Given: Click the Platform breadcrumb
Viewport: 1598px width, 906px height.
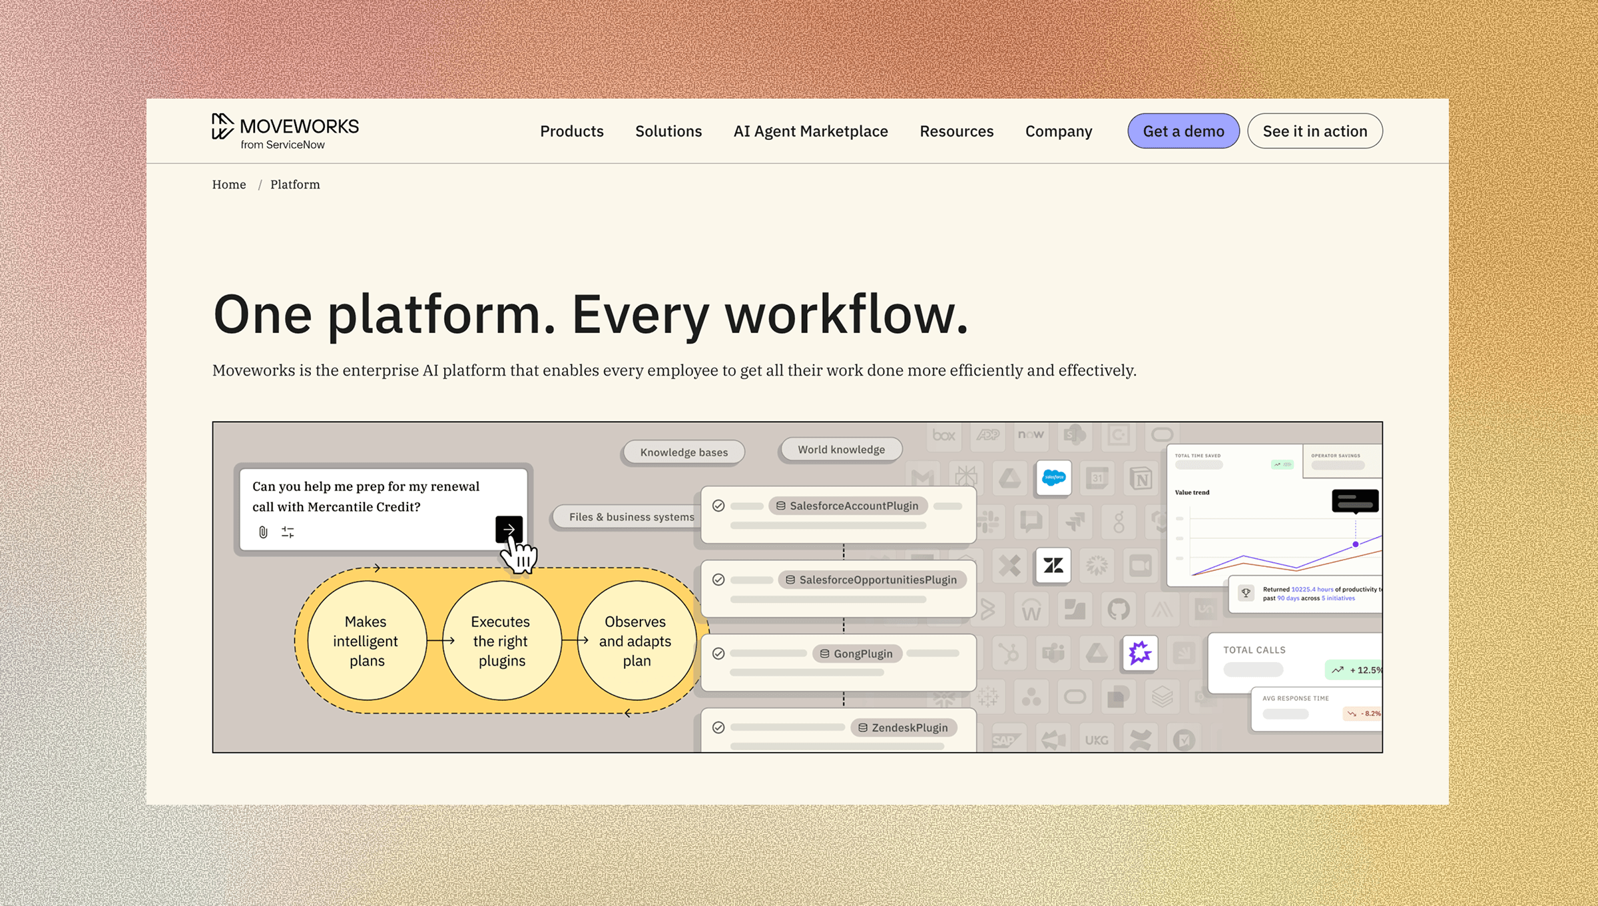Looking at the screenshot, I should point(295,185).
